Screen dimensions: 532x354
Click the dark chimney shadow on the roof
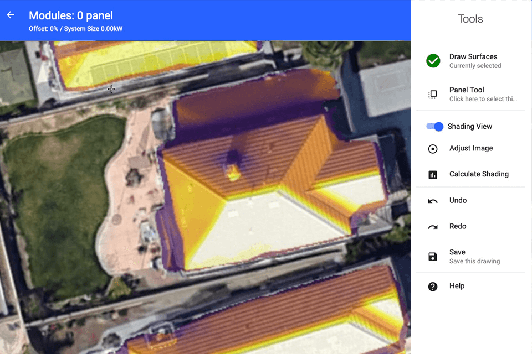coord(233,157)
